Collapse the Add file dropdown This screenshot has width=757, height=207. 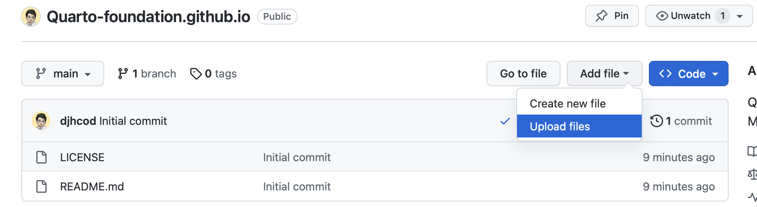point(604,73)
